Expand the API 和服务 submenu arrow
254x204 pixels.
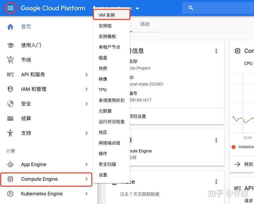click(87, 75)
